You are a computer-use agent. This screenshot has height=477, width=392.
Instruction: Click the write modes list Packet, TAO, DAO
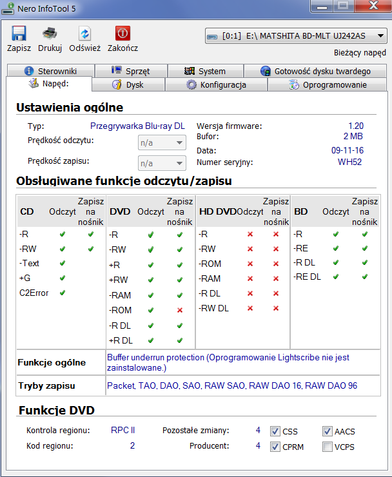(232, 385)
